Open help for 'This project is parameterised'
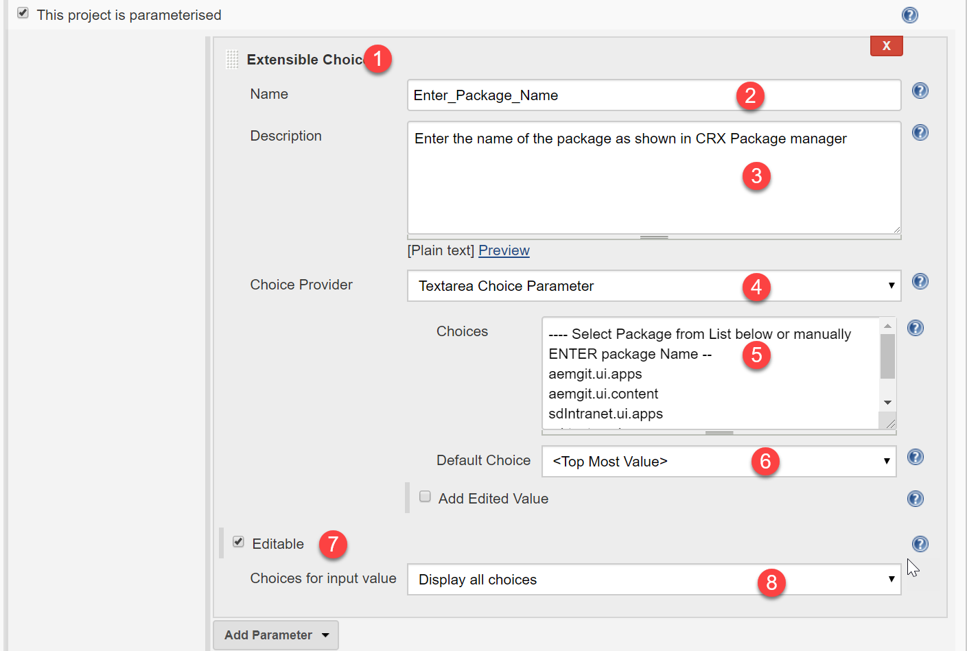Viewport: 967px width, 651px height. point(909,15)
